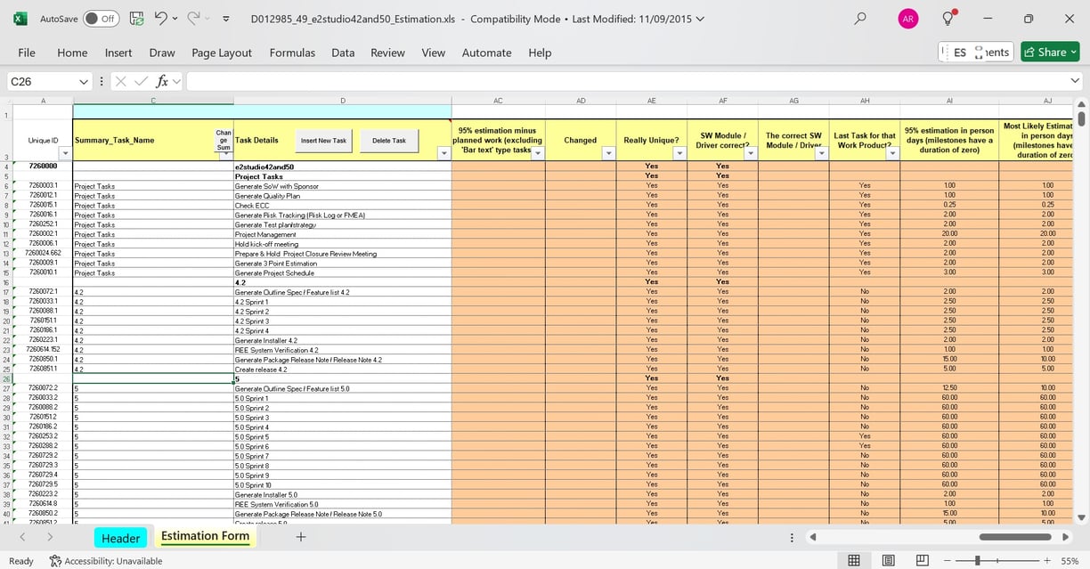Open the Formulas ribbon tab

[x=292, y=53]
